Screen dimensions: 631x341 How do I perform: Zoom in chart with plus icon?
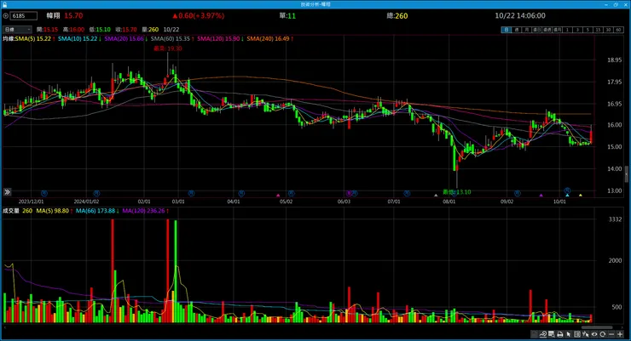click(x=620, y=334)
